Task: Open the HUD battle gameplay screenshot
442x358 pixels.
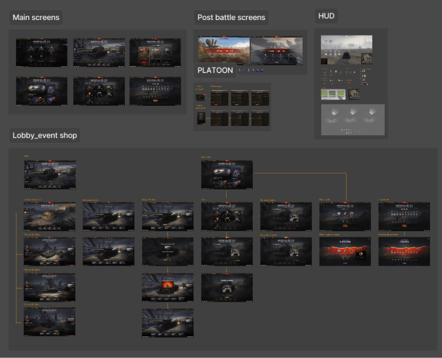Action: 346,50
